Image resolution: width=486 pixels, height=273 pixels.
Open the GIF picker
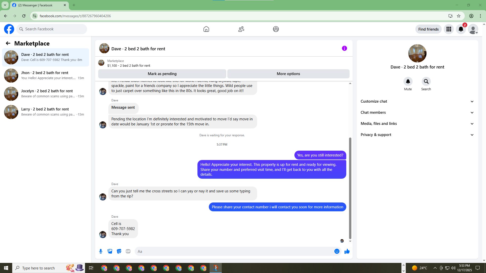click(x=128, y=251)
